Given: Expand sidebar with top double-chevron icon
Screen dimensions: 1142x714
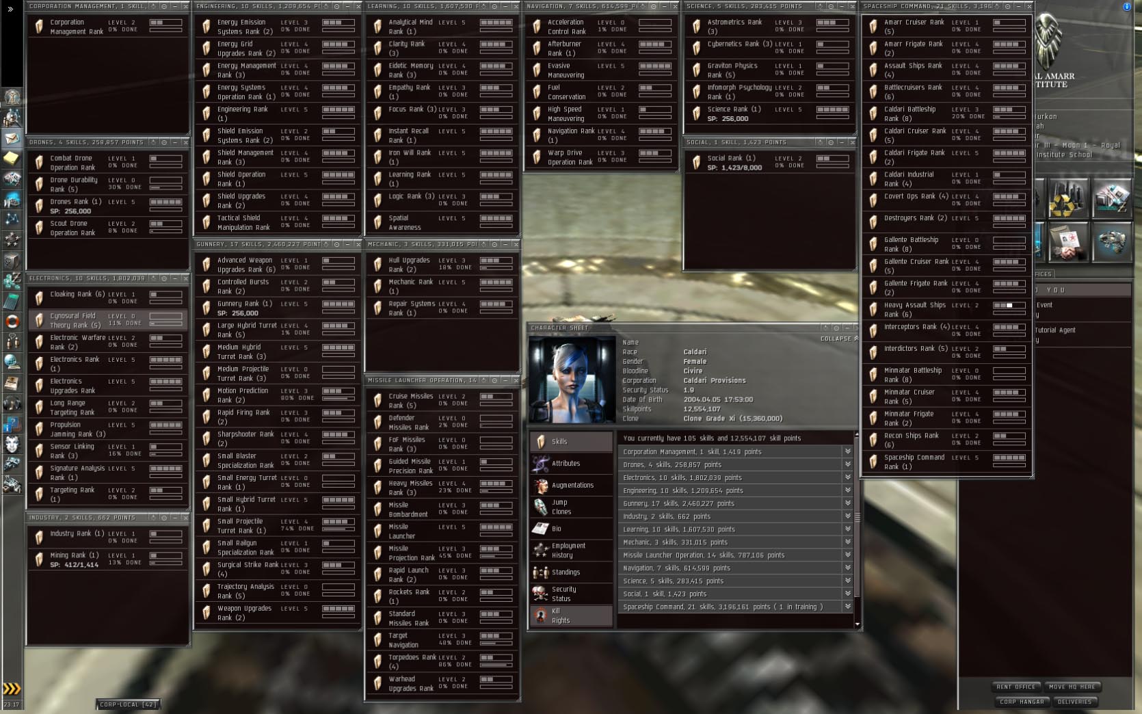Looking at the screenshot, I should pos(10,9).
